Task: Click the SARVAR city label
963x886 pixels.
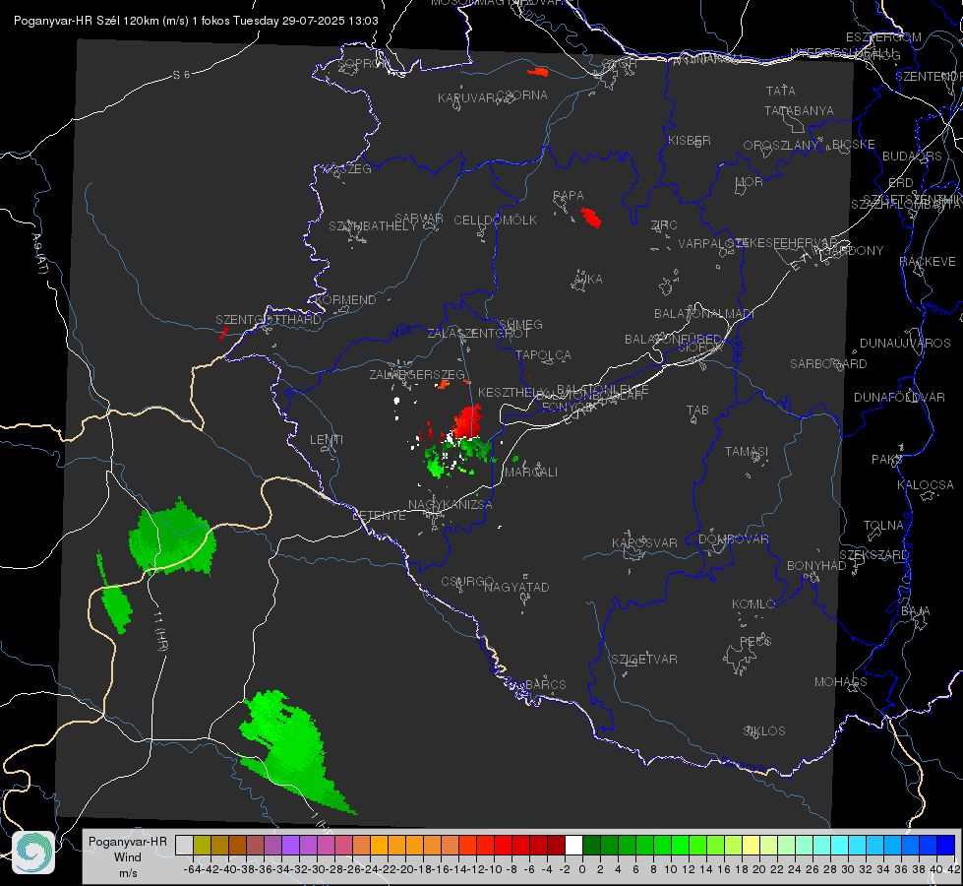Action: click(419, 219)
